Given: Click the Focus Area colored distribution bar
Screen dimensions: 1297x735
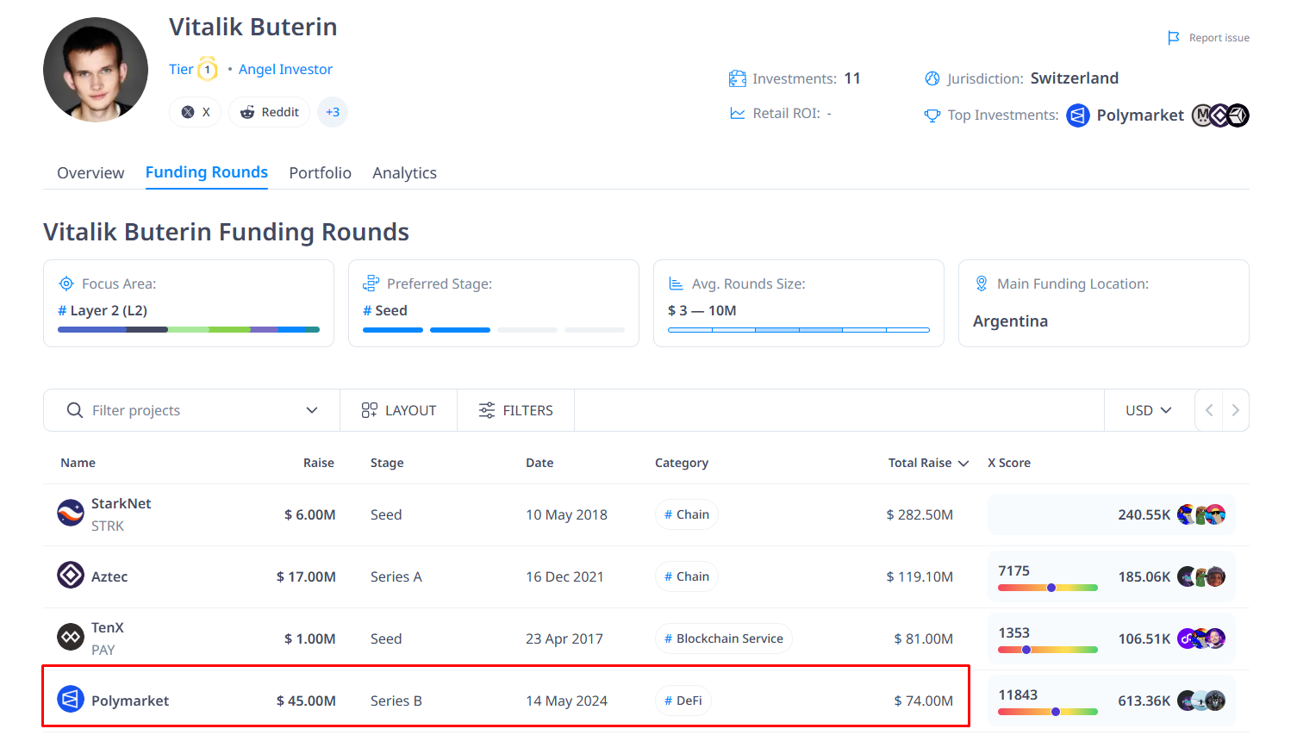Looking at the screenshot, I should [189, 330].
